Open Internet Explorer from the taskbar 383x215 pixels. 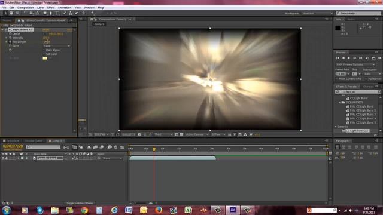(114, 210)
